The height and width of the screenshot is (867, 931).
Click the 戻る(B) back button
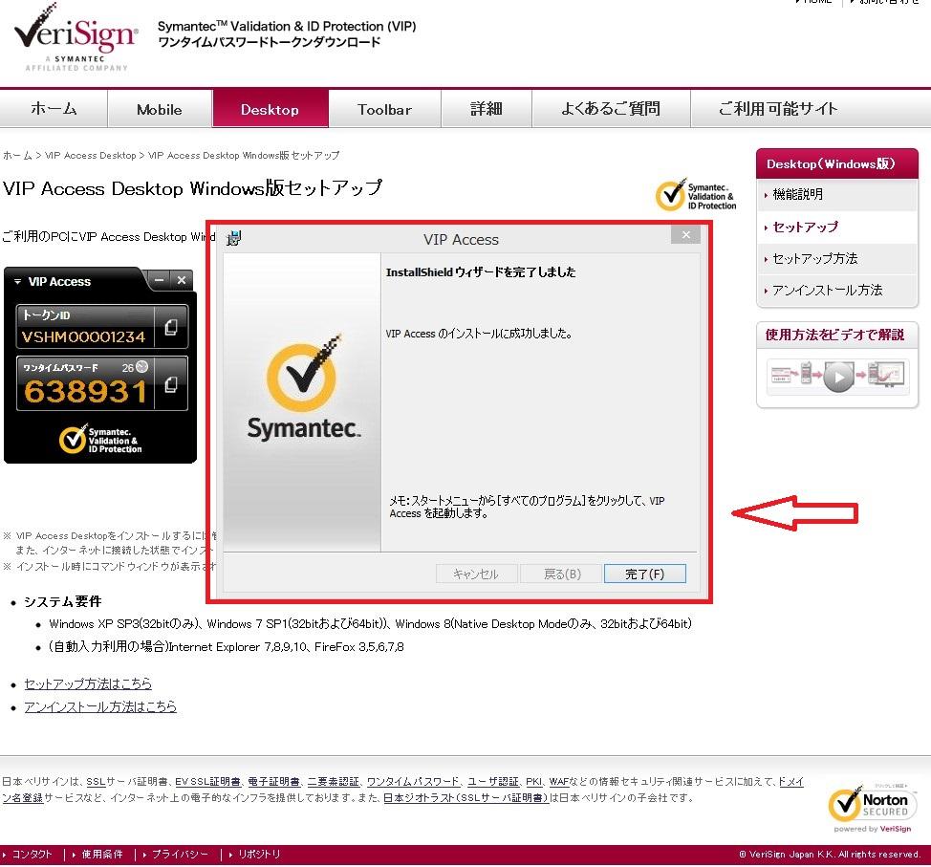(562, 574)
